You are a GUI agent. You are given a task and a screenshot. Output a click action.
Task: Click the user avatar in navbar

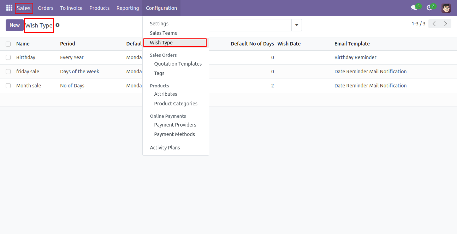[446, 8]
